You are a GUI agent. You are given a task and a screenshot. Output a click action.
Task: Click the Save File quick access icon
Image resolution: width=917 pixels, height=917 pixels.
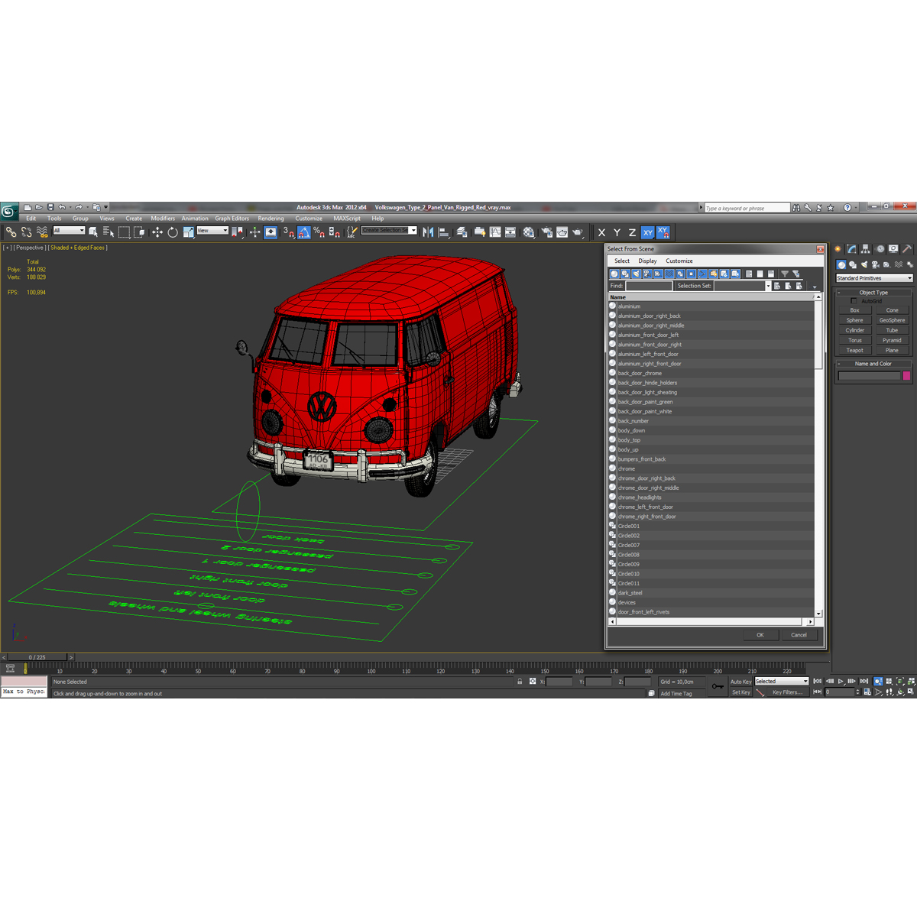(50, 207)
